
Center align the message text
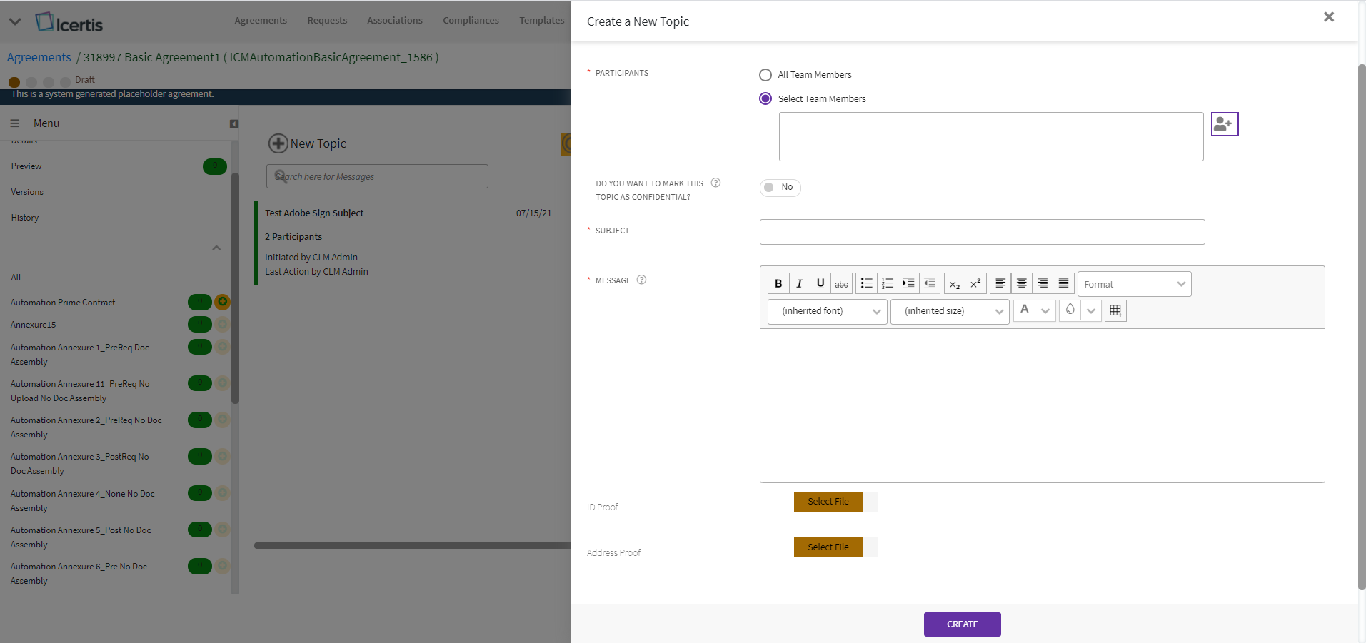[x=1021, y=283]
